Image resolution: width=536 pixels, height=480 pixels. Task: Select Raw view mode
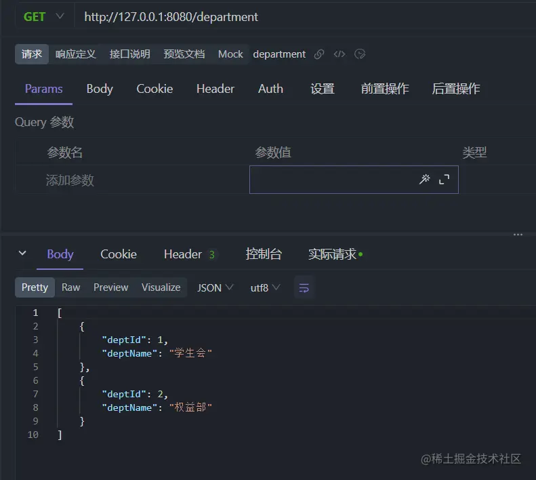[x=70, y=287]
